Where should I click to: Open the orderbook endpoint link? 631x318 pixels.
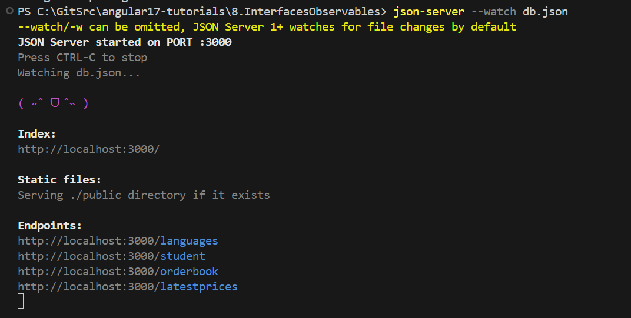pyautogui.click(x=118, y=272)
